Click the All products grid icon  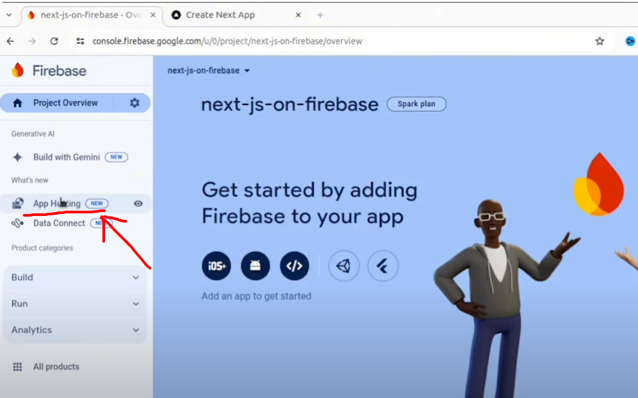pos(18,367)
